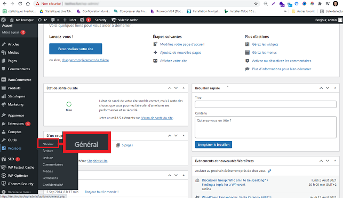
Task: Click Modifiez votre page d'accueil
Action: click(182, 44)
